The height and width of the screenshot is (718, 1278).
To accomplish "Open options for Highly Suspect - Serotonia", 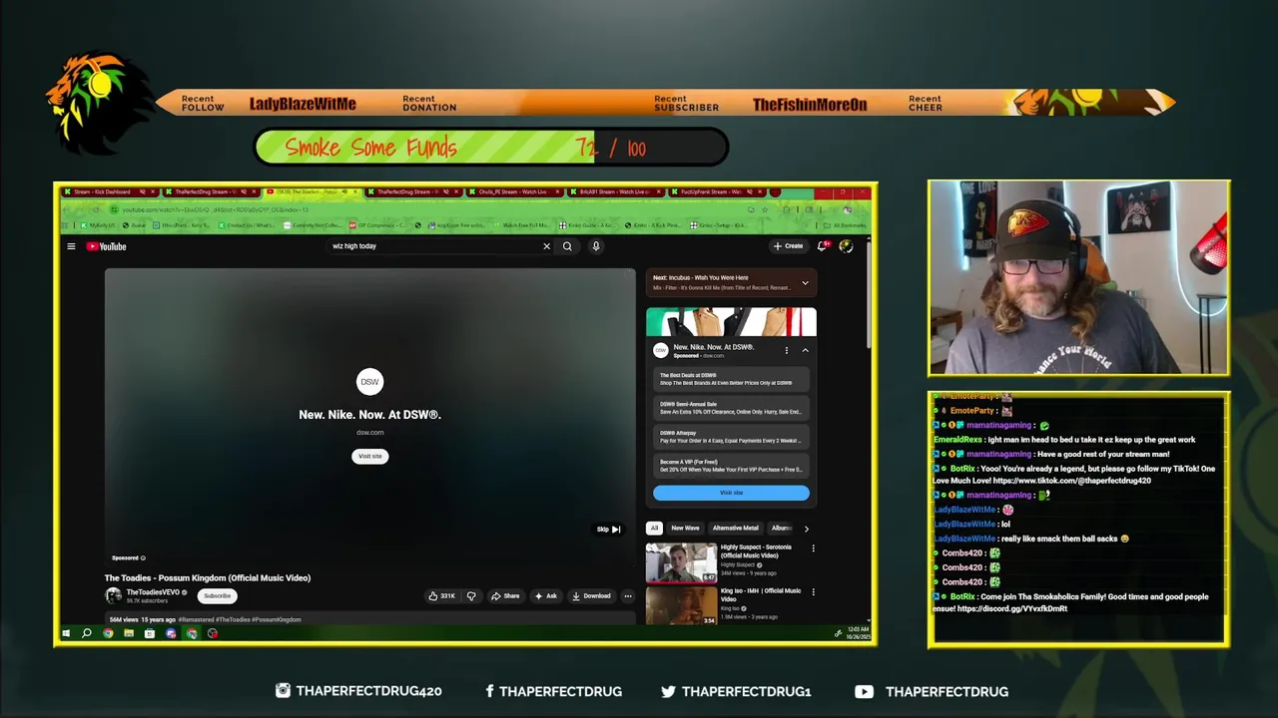I will click(x=813, y=548).
